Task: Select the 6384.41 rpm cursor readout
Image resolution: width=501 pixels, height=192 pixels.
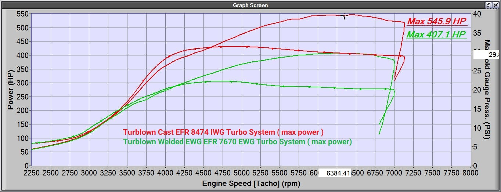Action: (x=335, y=173)
